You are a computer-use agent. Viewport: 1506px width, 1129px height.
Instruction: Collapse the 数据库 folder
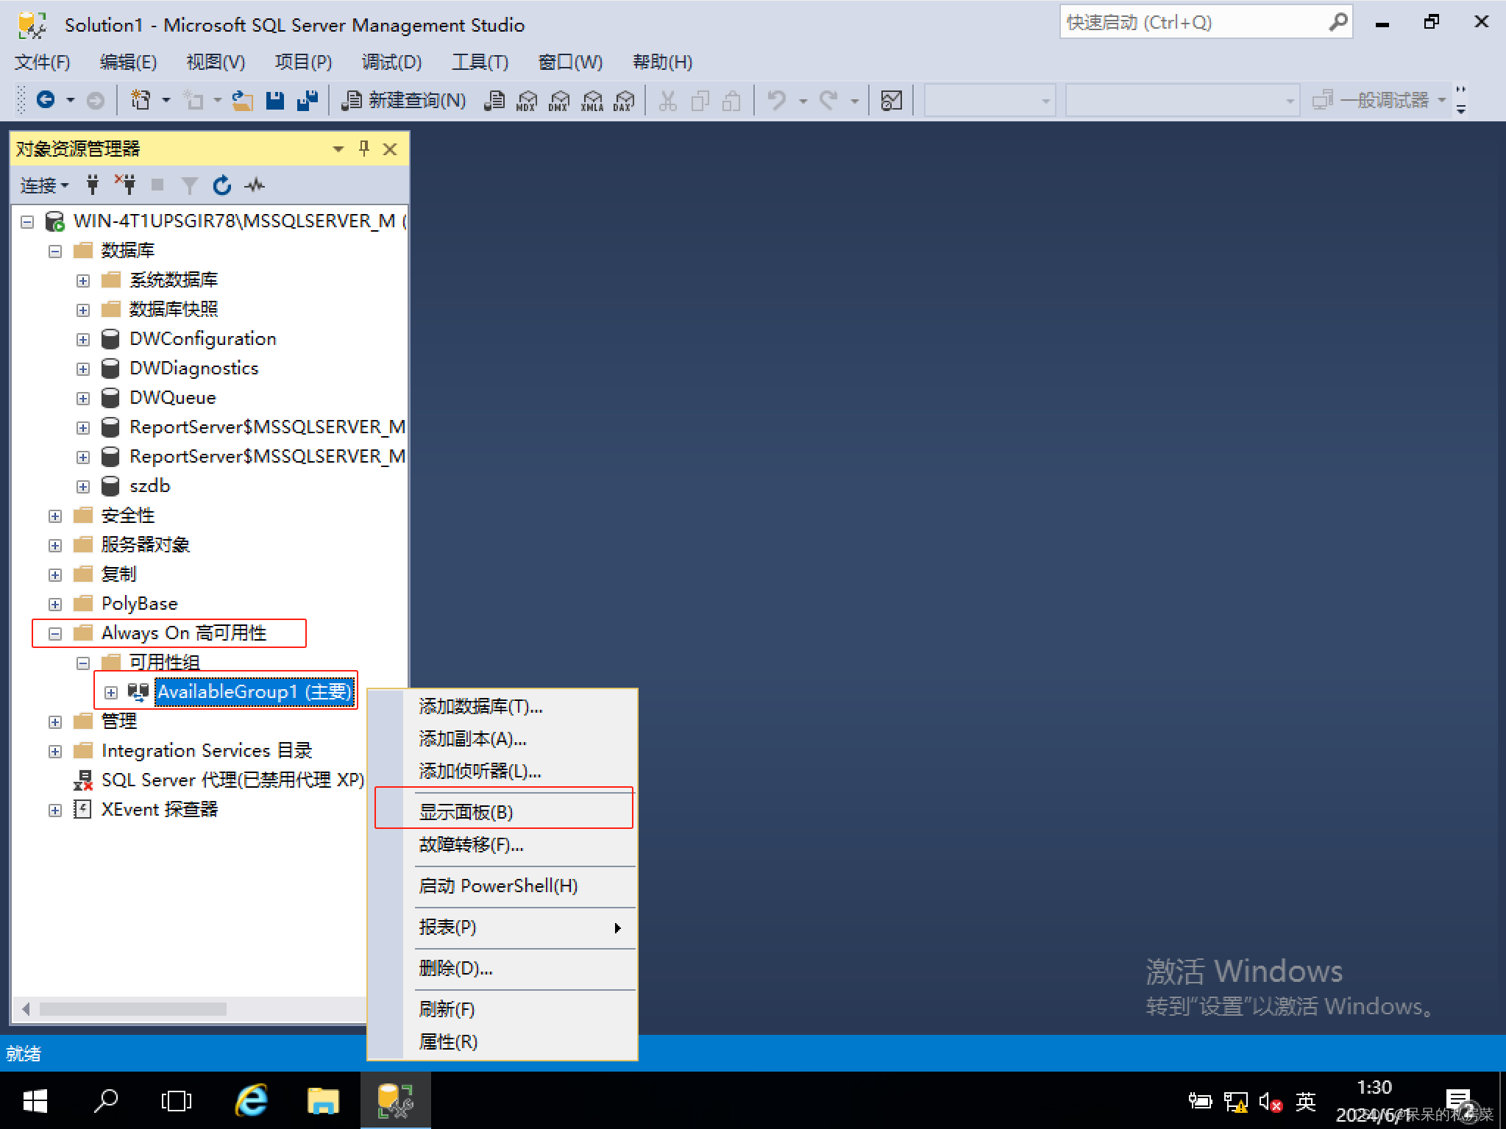coord(55,251)
